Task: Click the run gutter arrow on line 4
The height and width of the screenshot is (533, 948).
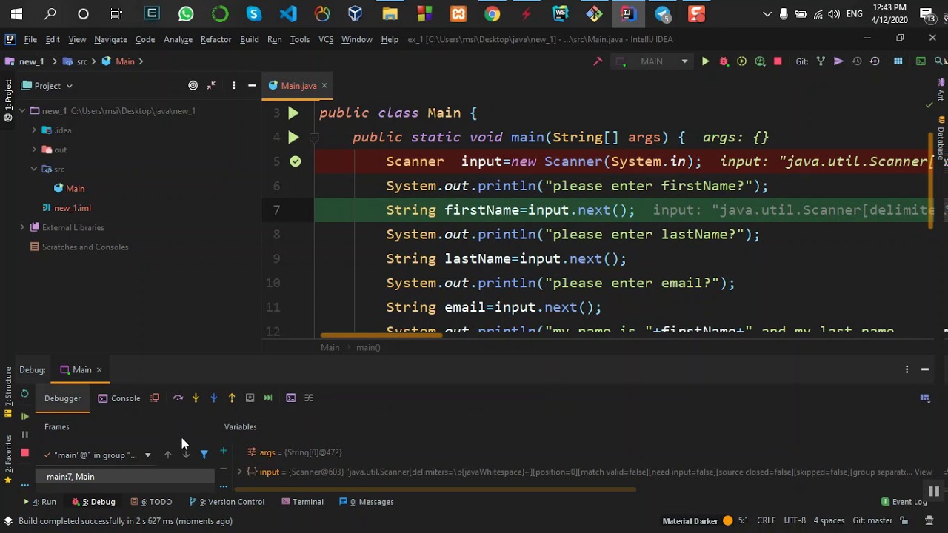Action: click(x=293, y=138)
